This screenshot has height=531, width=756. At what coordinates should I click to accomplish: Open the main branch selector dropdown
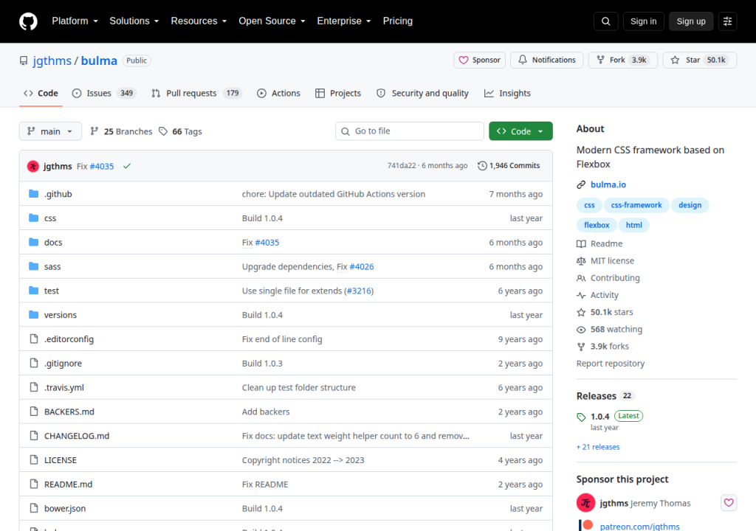(x=50, y=131)
